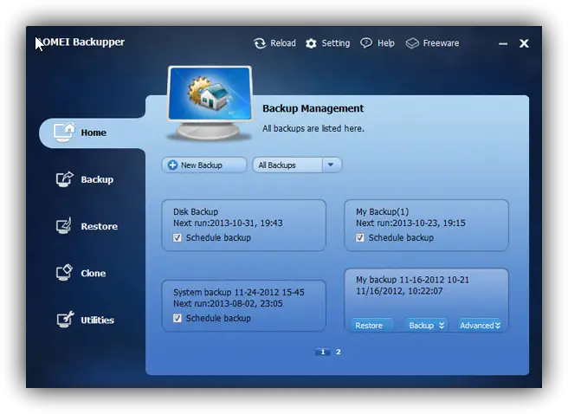The image size is (568, 414).
Task: Open the Setting label in top bar
Action: point(336,43)
